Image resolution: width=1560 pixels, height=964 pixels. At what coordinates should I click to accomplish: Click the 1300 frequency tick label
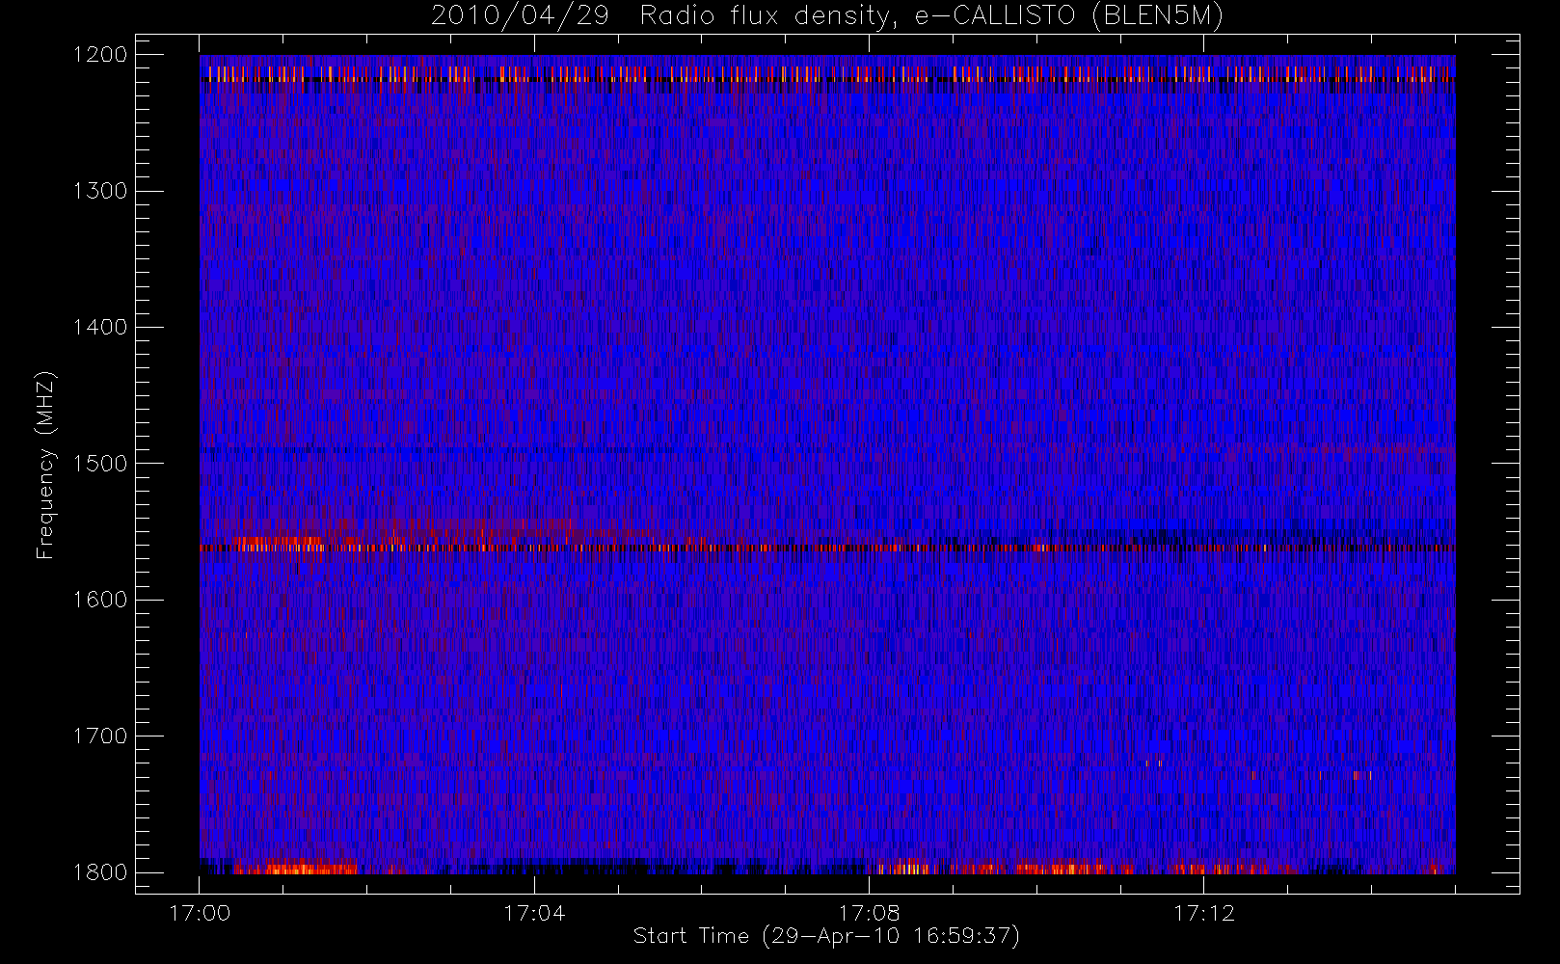tap(101, 191)
